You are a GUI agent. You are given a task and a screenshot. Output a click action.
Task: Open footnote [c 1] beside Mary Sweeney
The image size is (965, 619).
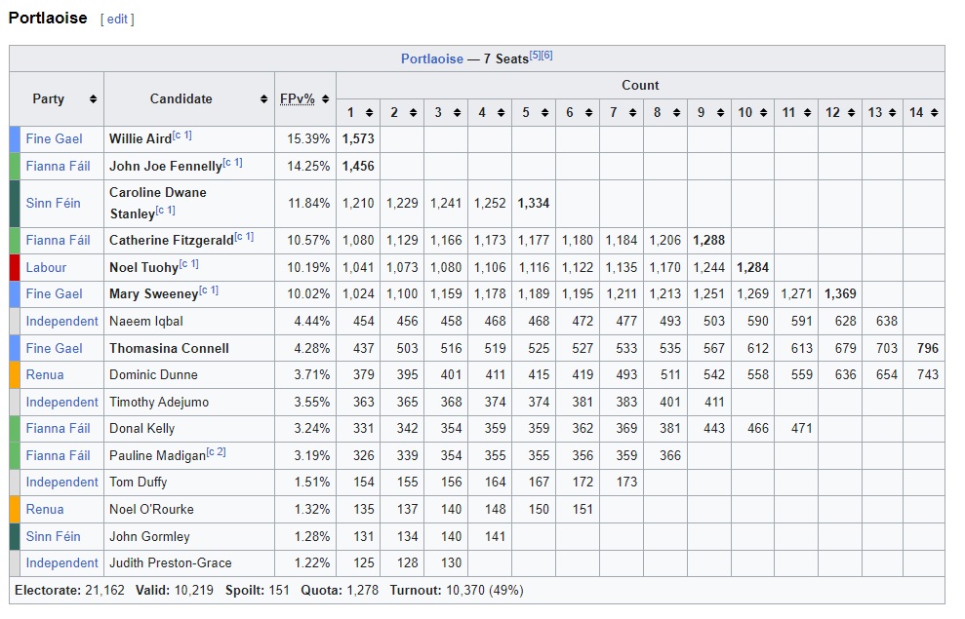tap(209, 290)
